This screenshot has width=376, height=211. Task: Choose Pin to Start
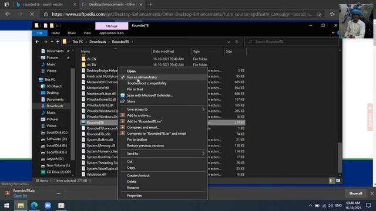135,89
